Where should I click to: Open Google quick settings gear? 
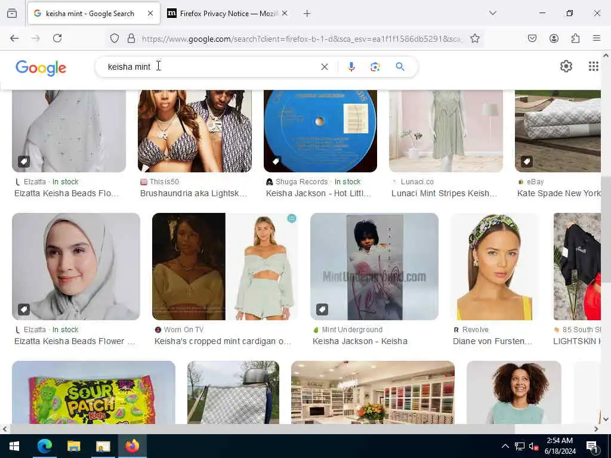(x=566, y=67)
